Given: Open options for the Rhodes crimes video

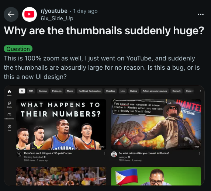Looking at the screenshot, I should [200, 153].
